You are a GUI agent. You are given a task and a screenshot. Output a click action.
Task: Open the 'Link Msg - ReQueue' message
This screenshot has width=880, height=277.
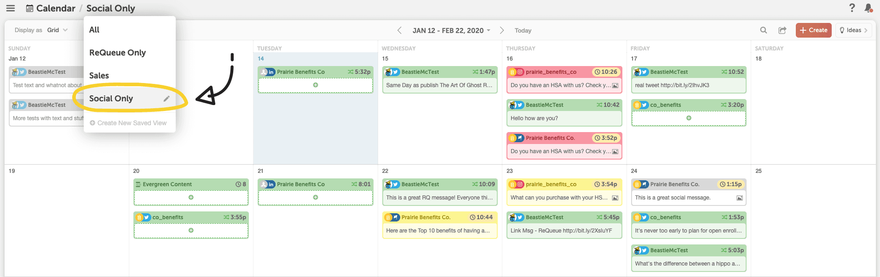(x=561, y=231)
